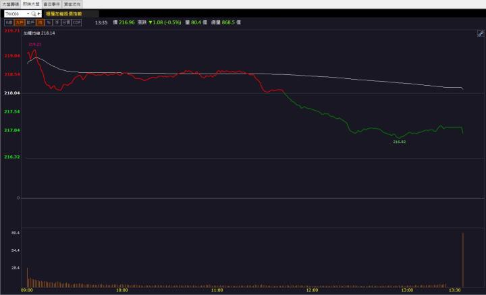Click the TWC06 symbol input field

tap(16, 14)
